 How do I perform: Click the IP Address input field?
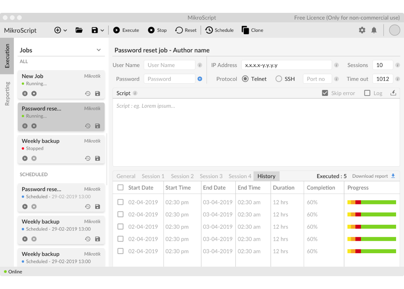(286, 65)
